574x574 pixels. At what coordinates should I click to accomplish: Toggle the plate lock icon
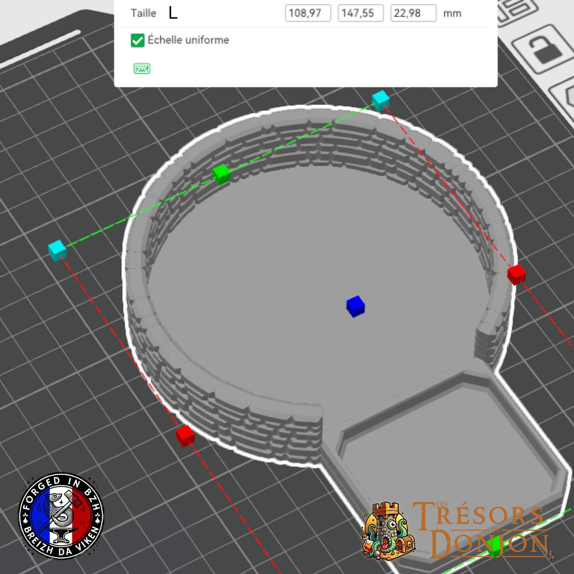point(544,50)
